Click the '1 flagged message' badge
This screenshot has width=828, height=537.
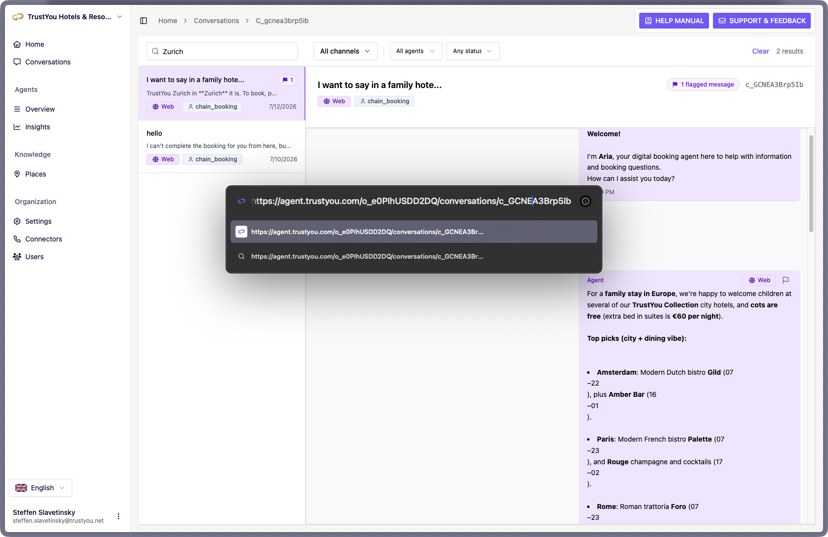coord(703,85)
